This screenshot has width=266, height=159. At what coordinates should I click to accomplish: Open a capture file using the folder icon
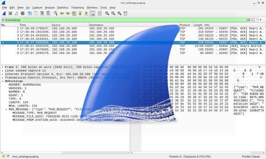pyautogui.click(x=30, y=13)
